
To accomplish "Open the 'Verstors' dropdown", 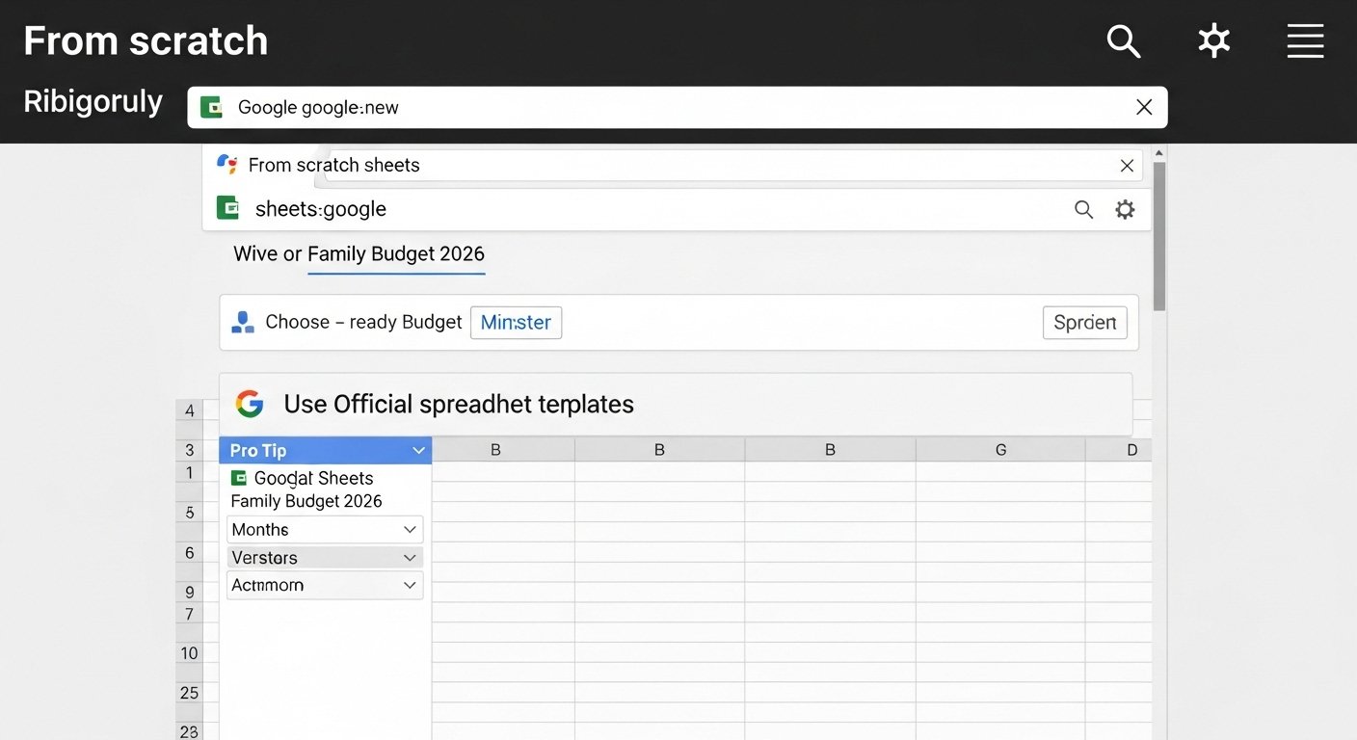I will [x=325, y=557].
